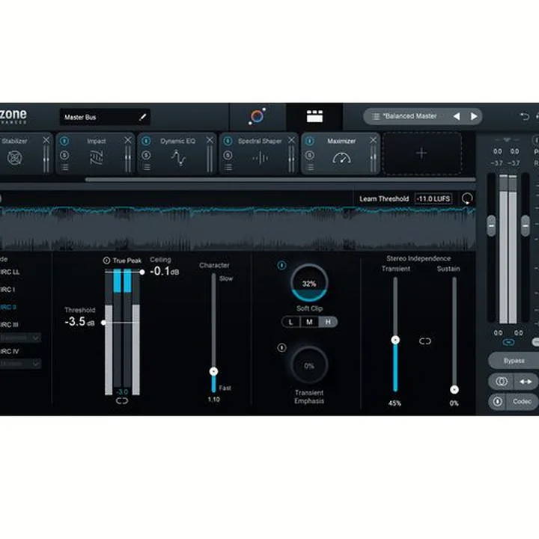Select the Stabilizer module icon
Image resolution: width=539 pixels, height=539 pixels.
click(x=15, y=158)
